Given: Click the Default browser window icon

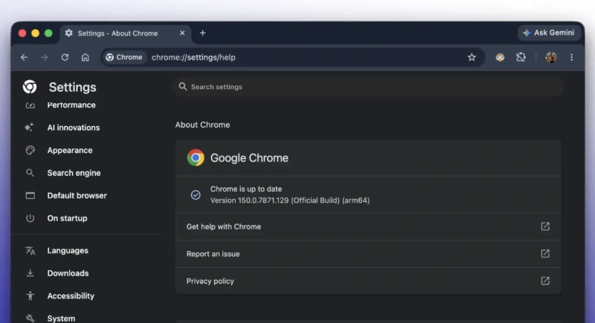Looking at the screenshot, I should coord(30,196).
